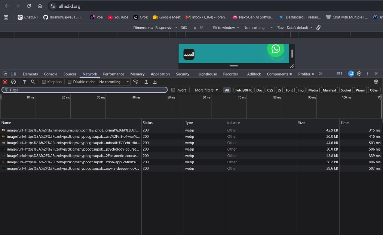The height and width of the screenshot is (235, 383).
Task: Sort requests by Time column header
Action: tap(361, 123)
